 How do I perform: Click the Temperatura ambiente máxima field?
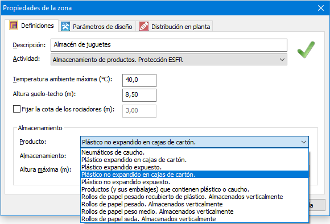[139, 80]
